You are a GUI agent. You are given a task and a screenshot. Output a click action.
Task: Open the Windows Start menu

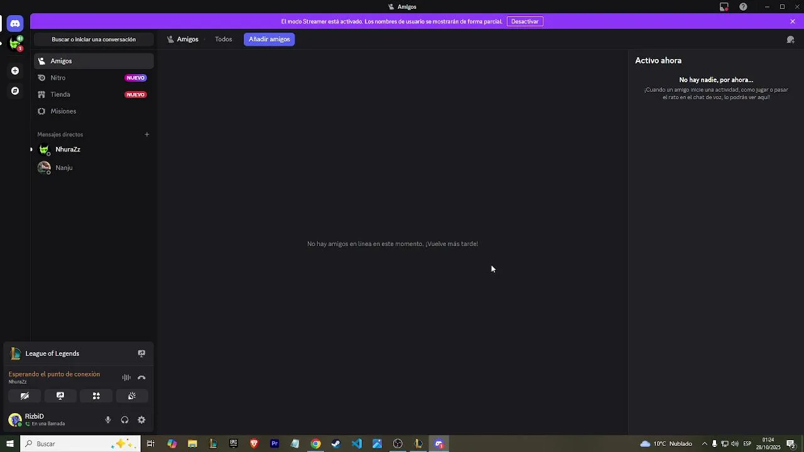(9, 444)
